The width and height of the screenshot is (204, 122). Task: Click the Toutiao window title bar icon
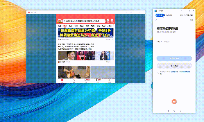click(x=29, y=12)
